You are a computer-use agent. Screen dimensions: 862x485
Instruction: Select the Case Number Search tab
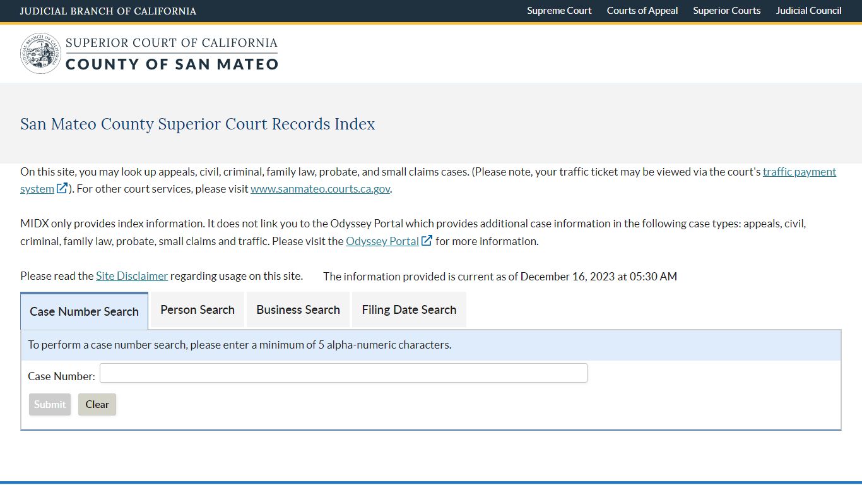84,311
